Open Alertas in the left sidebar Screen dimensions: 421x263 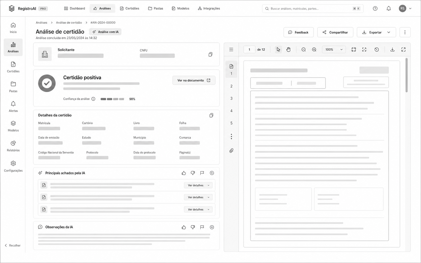coord(13,107)
